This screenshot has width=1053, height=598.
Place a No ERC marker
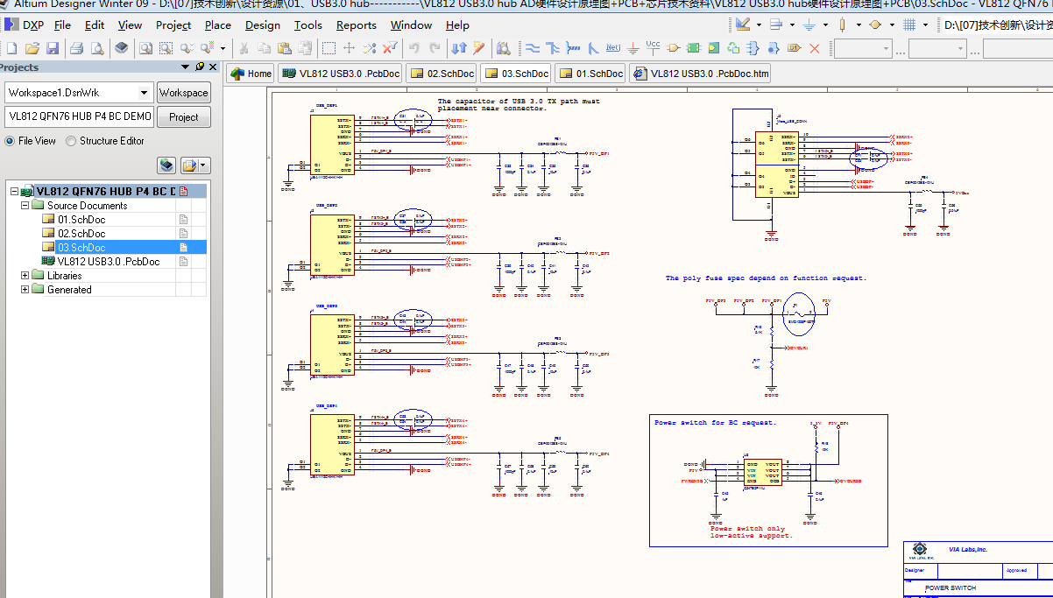815,48
